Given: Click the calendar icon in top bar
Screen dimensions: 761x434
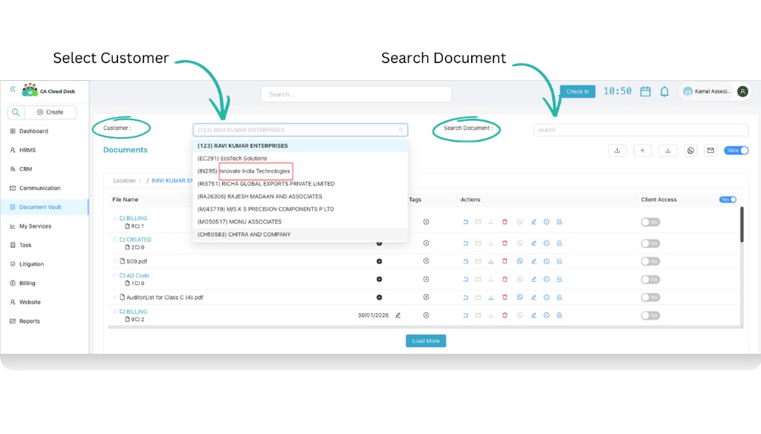Looking at the screenshot, I should click(646, 91).
